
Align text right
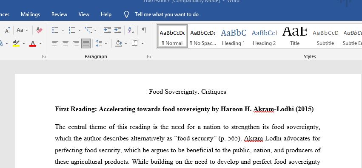[76, 43]
